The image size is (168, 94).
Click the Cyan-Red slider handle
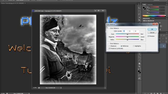[127, 34]
